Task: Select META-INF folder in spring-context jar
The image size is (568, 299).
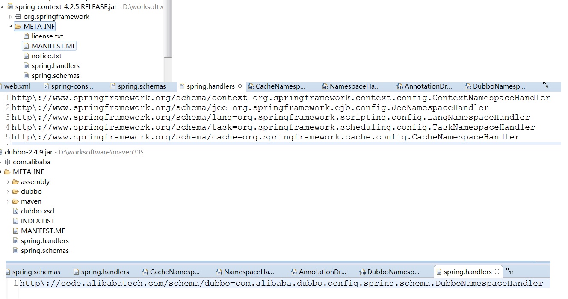Action: pos(39,27)
